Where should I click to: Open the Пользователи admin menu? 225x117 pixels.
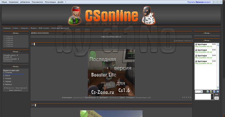click(37, 2)
